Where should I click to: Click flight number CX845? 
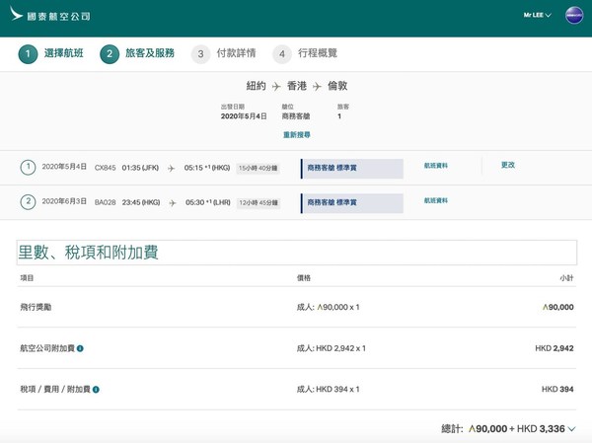coord(105,168)
